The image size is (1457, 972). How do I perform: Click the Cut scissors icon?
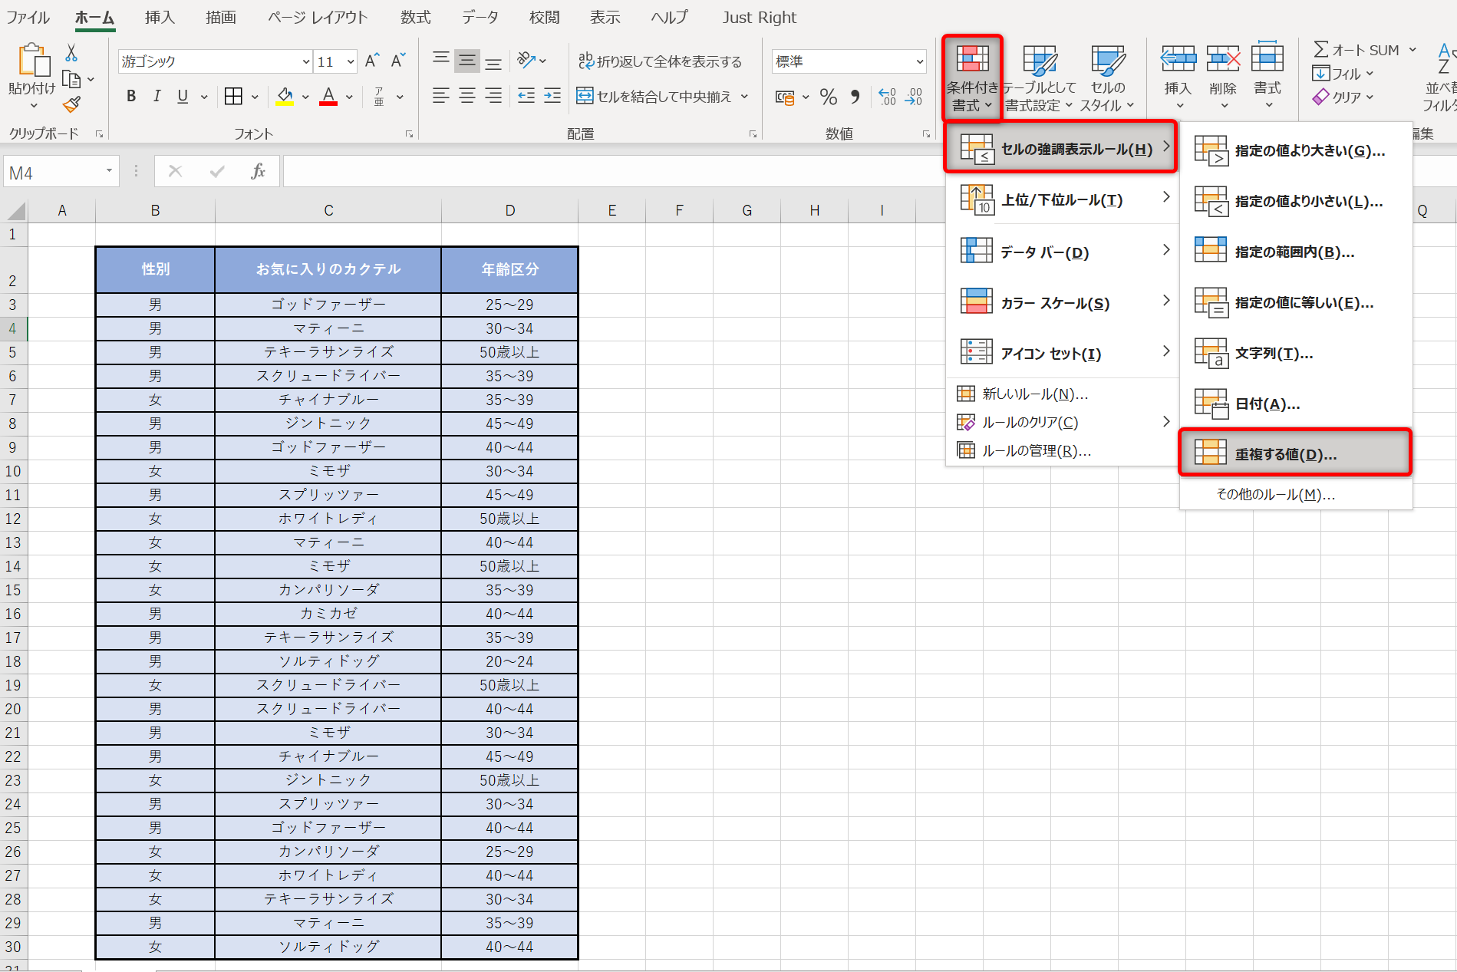71,52
